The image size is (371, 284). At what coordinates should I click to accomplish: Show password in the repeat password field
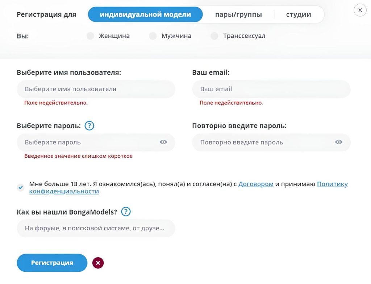pyautogui.click(x=339, y=142)
